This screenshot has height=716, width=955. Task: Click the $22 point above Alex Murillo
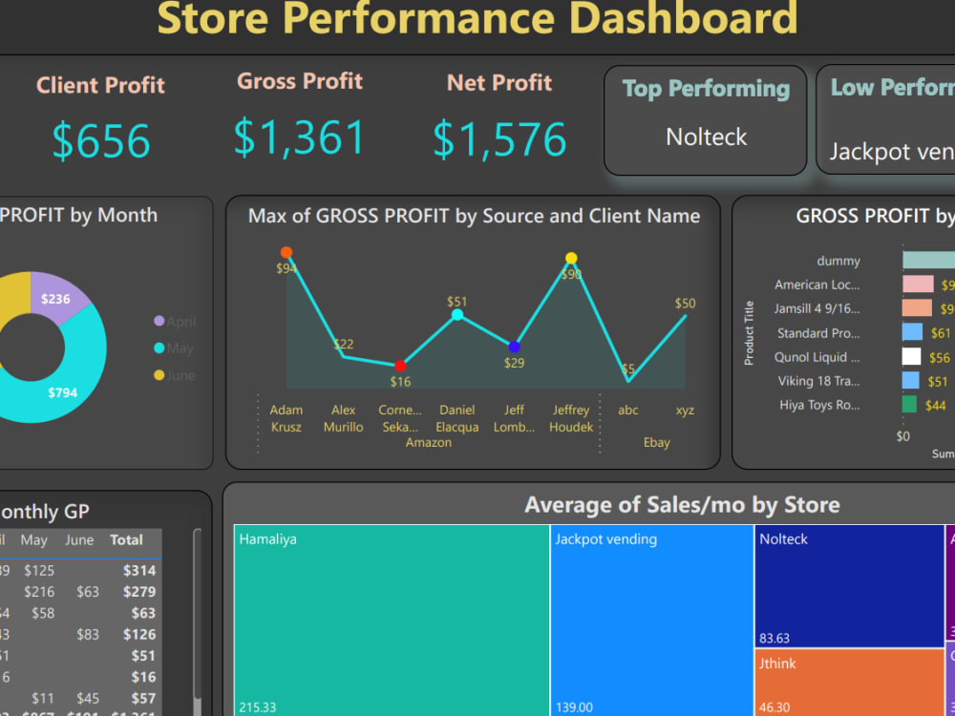point(343,357)
